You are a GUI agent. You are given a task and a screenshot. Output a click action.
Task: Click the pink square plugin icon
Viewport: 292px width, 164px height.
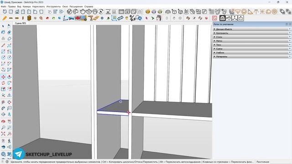pos(214,18)
